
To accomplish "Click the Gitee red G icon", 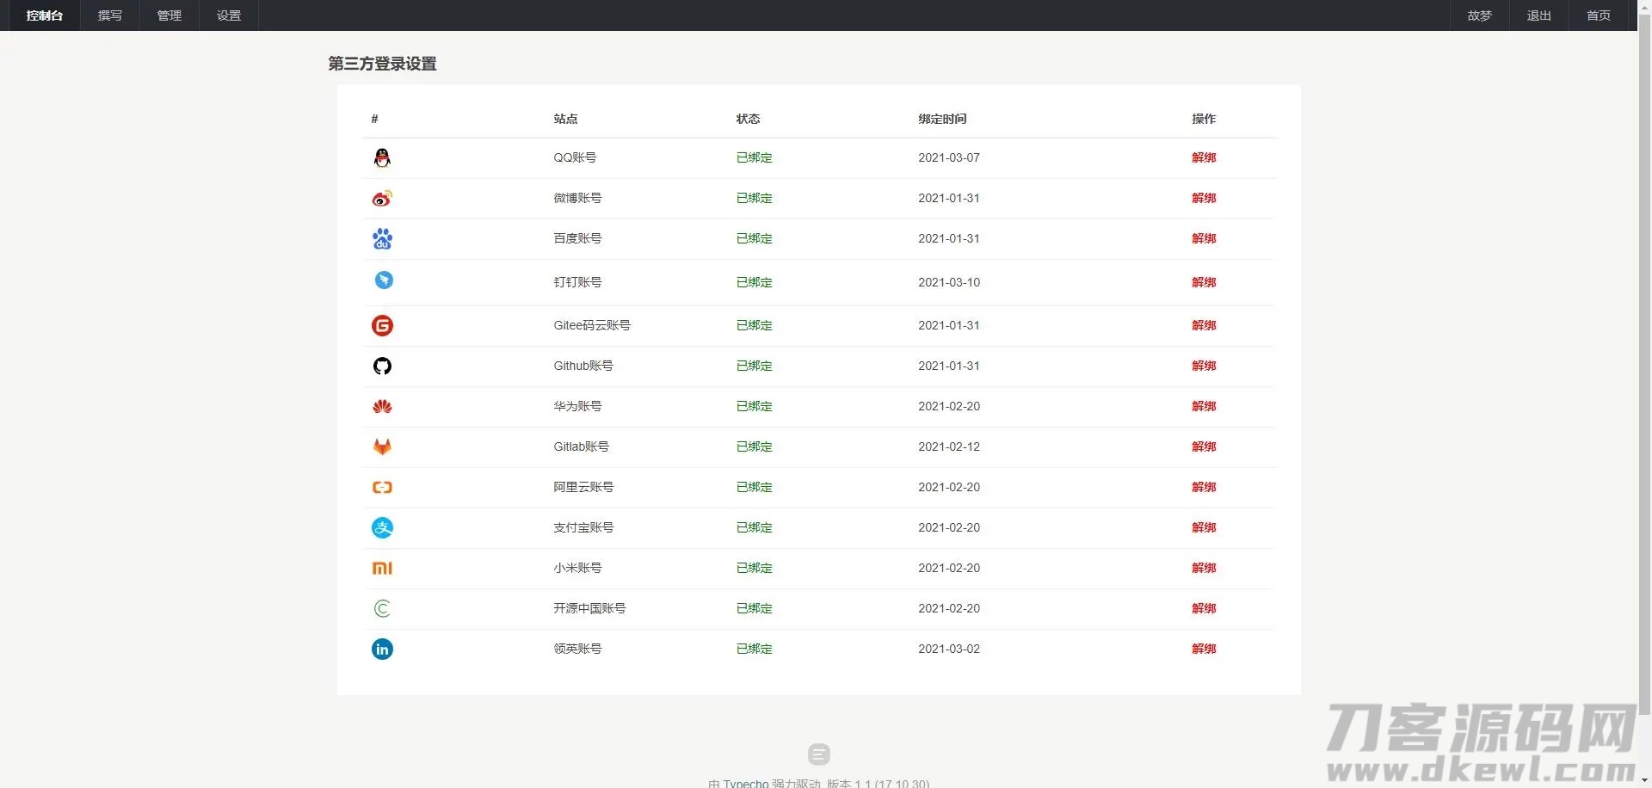I will tap(382, 325).
